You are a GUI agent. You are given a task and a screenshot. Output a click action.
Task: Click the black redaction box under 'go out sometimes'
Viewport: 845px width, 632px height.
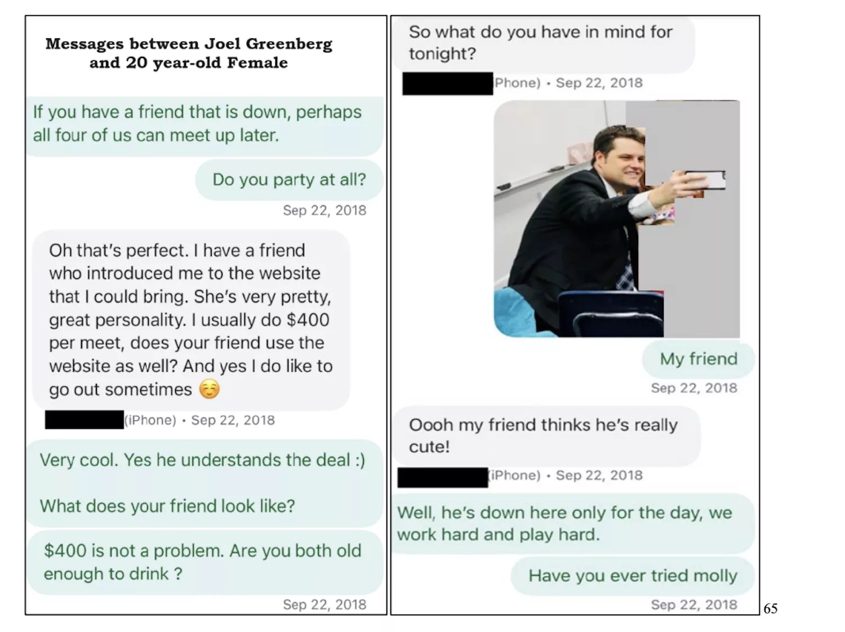84,420
